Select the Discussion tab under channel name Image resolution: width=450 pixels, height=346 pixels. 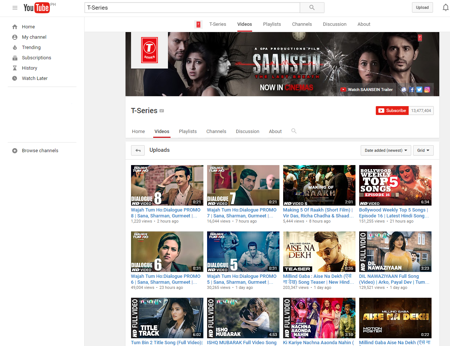tap(248, 132)
